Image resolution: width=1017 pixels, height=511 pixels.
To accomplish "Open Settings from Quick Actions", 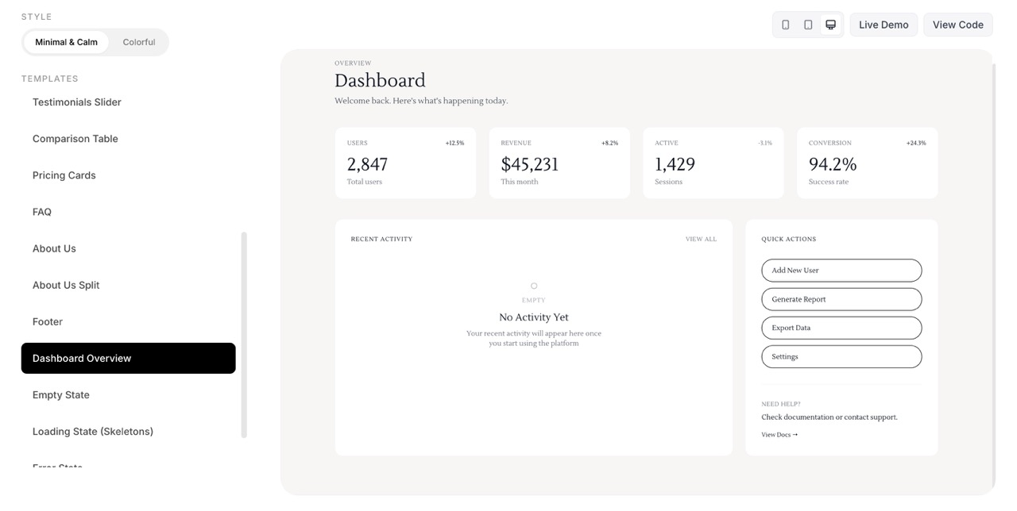I will 841,356.
